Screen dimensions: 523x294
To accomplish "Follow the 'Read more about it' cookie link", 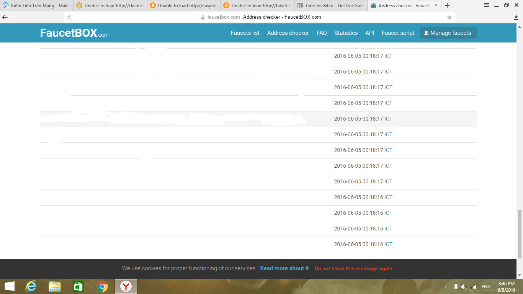I will pyautogui.click(x=284, y=268).
